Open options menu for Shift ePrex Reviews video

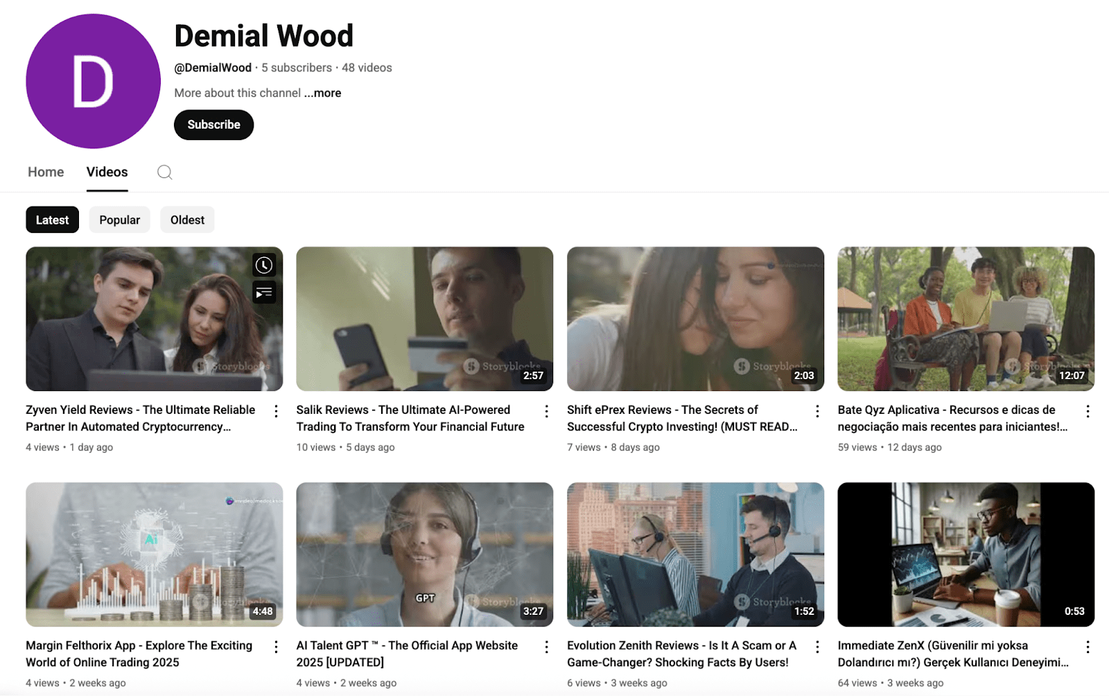tap(817, 410)
